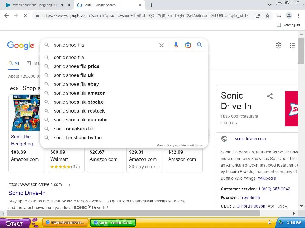Screen dimensions: 305x228
Task: Focus the search box with sonic shoe fila
Action: pyautogui.click(x=105, y=45)
